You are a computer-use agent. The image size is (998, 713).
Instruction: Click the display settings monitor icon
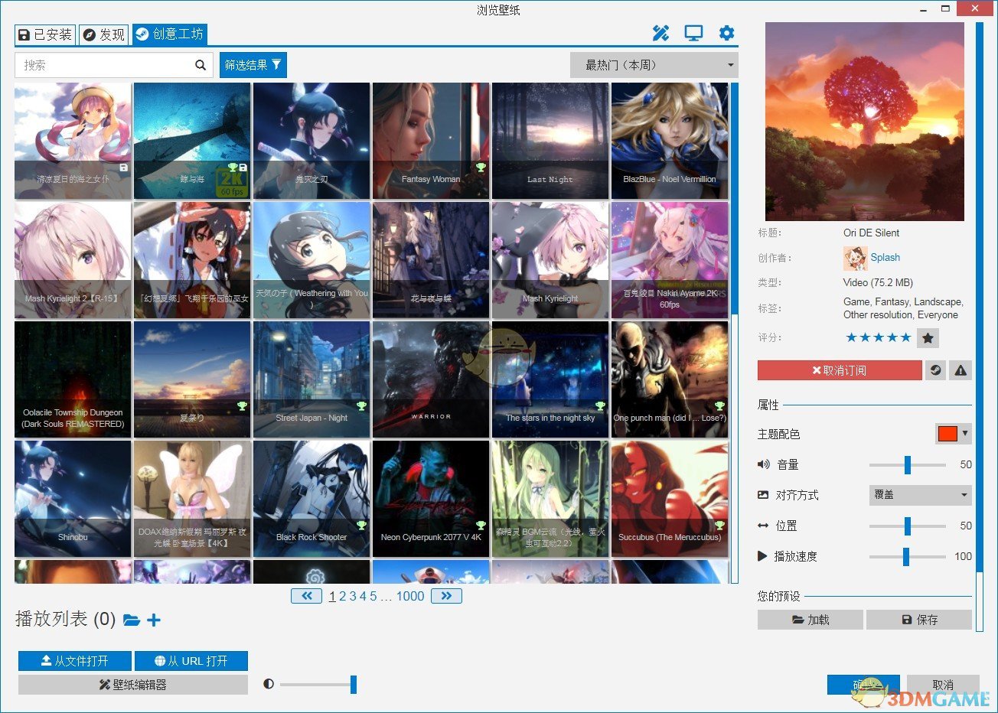click(693, 33)
